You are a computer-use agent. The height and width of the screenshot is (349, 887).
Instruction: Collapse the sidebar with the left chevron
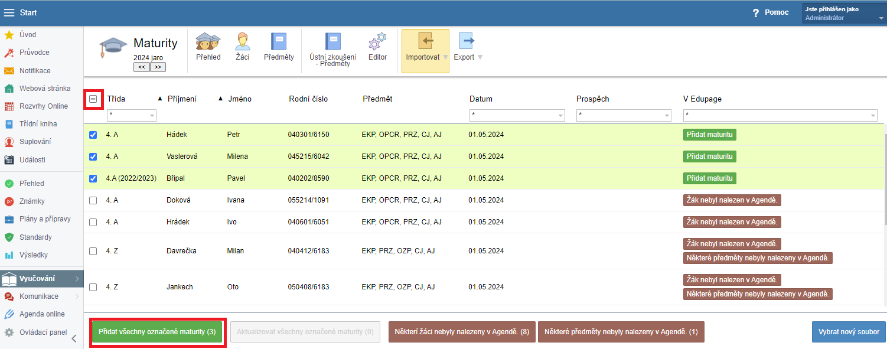74,339
